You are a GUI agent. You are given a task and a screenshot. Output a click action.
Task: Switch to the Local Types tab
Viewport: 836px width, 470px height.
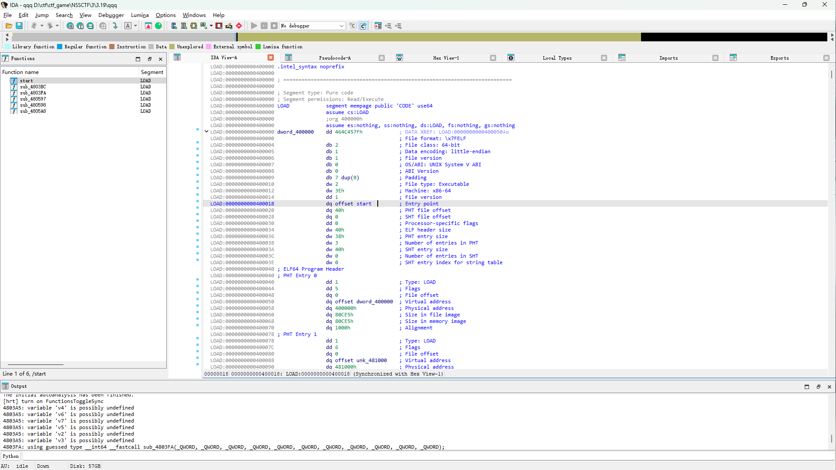(x=557, y=58)
